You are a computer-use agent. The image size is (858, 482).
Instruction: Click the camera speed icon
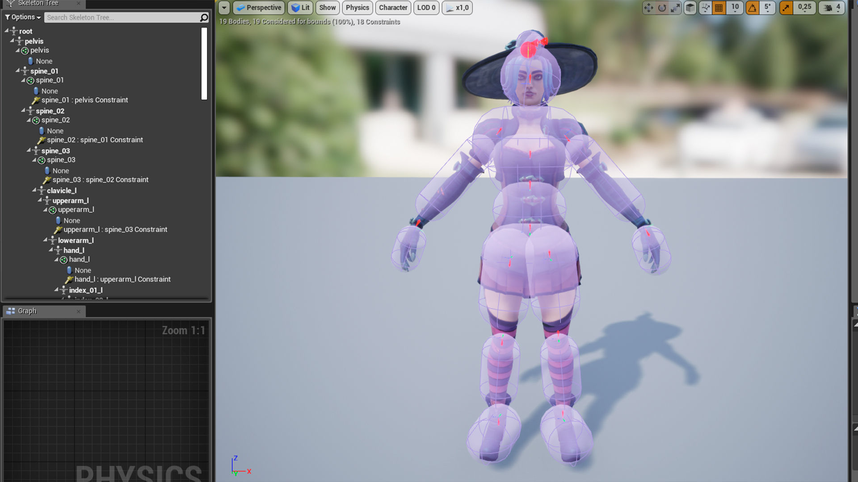(828, 8)
